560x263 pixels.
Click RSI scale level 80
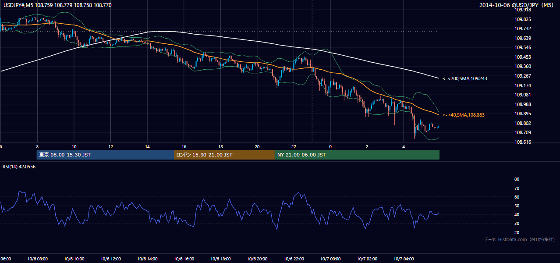coord(517,179)
